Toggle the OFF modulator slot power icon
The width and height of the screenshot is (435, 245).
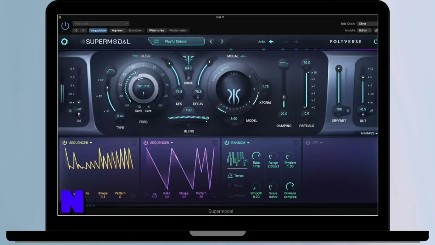308,142
